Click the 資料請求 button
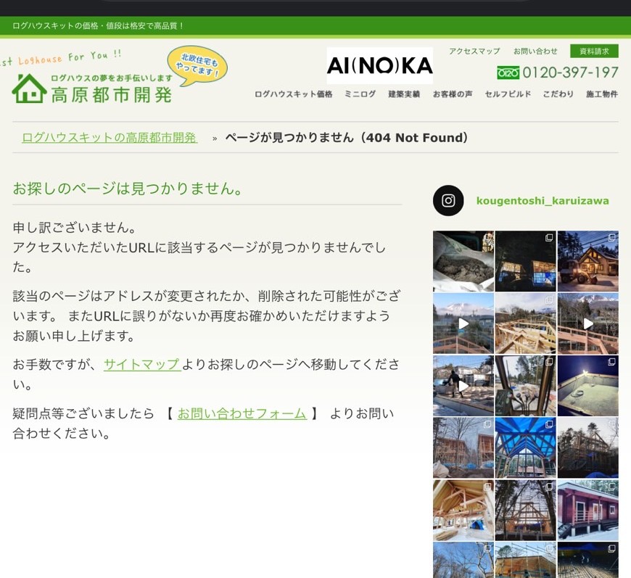This screenshot has height=578, width=631. point(594,51)
